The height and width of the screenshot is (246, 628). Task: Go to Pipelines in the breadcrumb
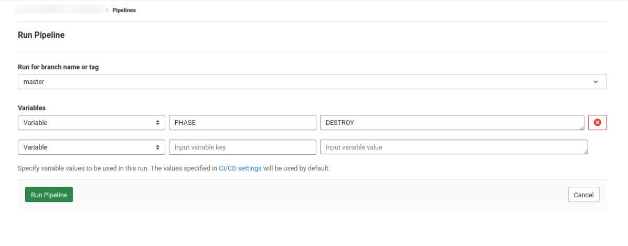[x=124, y=10]
